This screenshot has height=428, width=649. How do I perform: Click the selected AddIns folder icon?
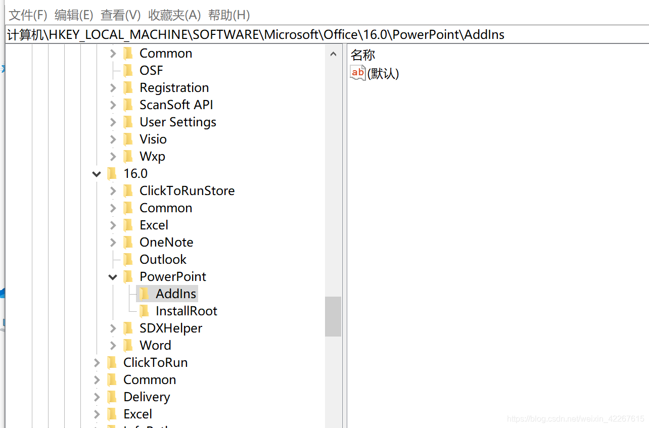click(x=144, y=294)
